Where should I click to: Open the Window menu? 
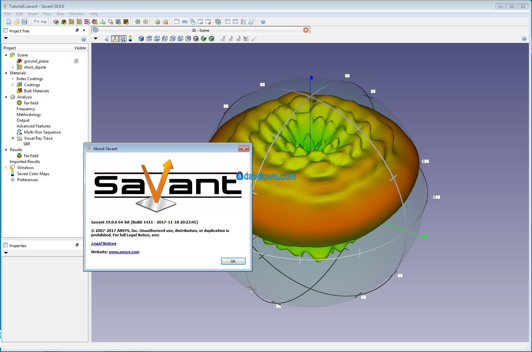pyautogui.click(x=77, y=14)
